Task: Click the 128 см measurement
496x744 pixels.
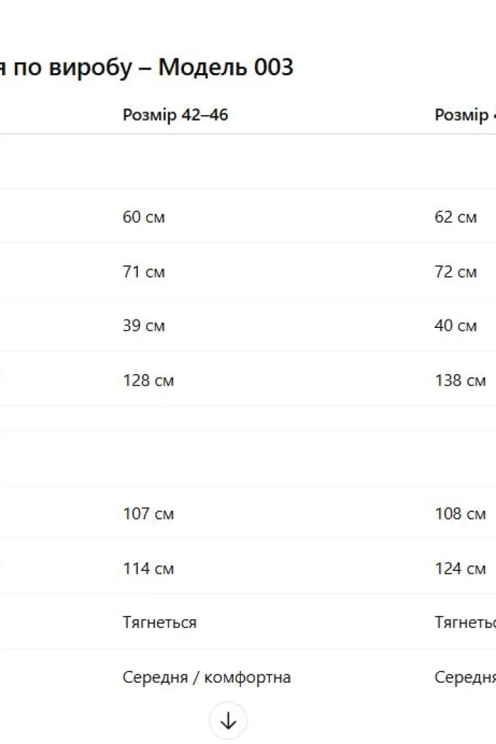Action: tap(149, 380)
